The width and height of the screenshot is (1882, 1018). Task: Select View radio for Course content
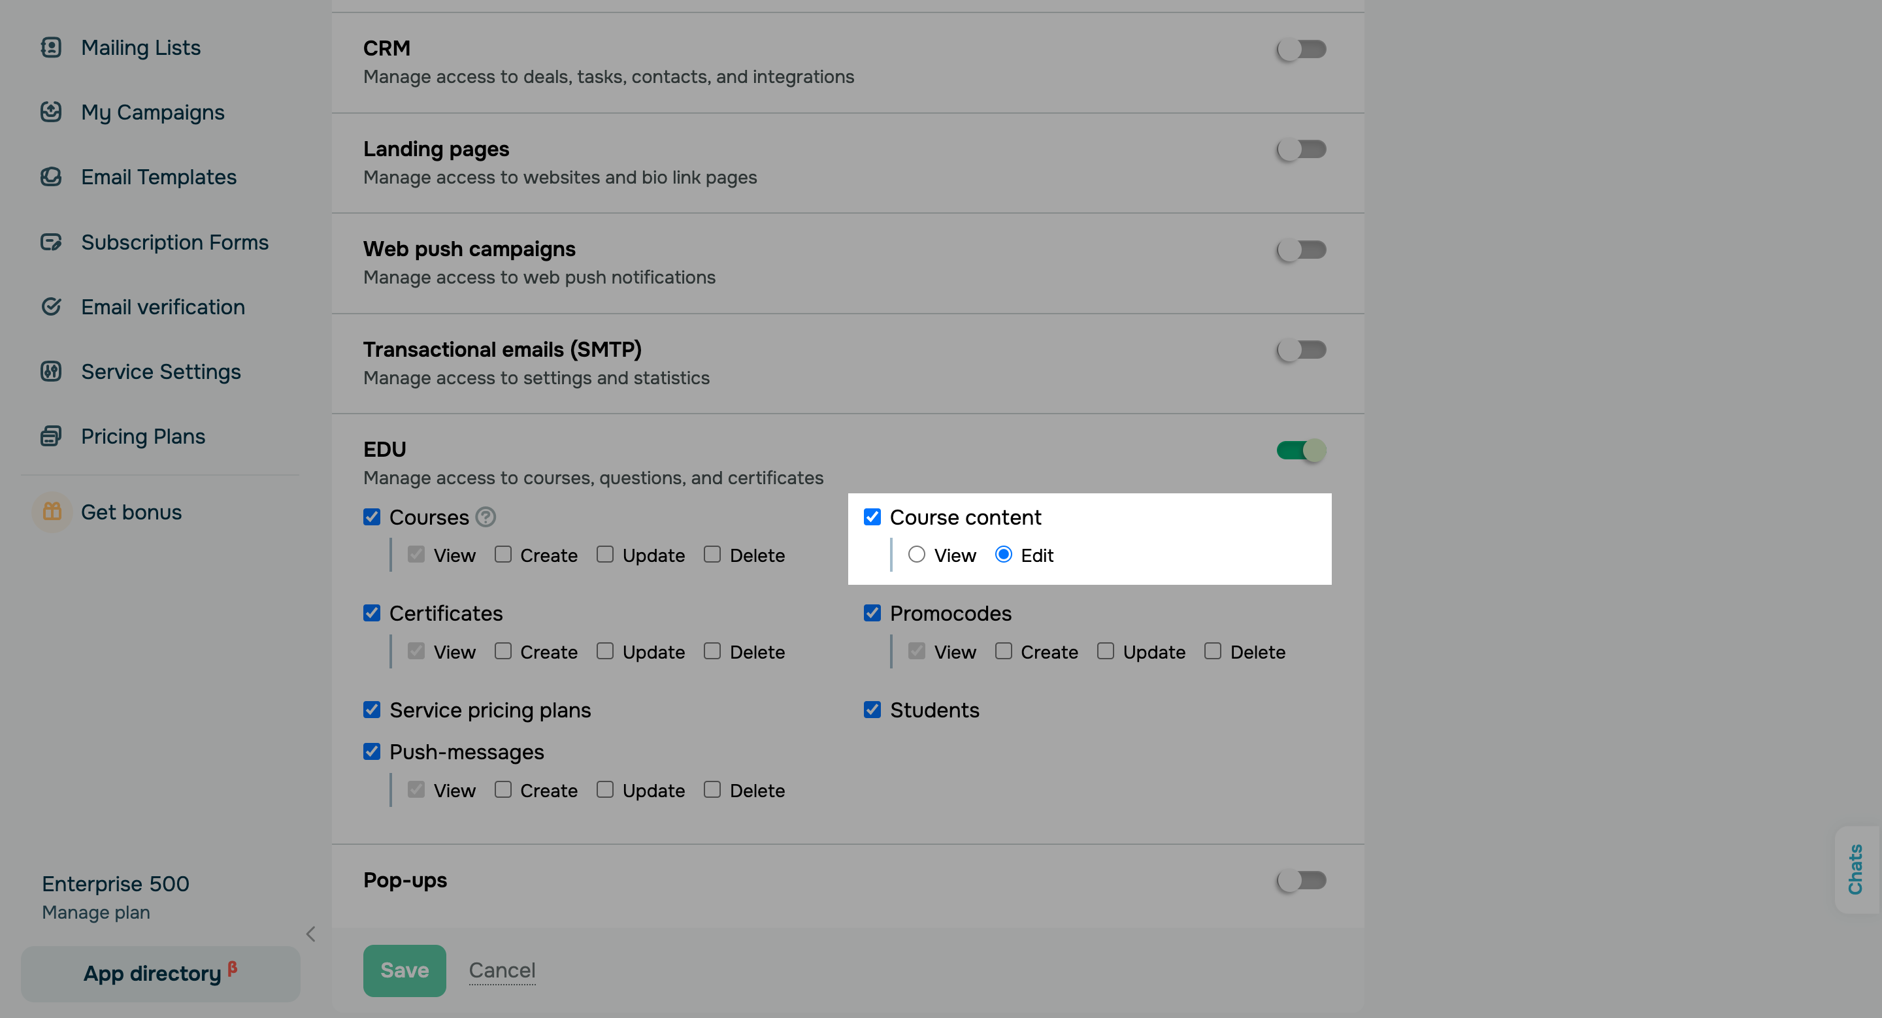(x=917, y=555)
